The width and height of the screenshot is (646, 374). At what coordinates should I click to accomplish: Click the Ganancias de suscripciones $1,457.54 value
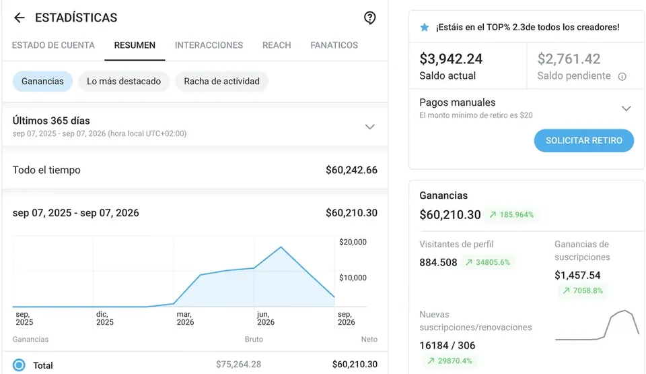click(x=577, y=276)
